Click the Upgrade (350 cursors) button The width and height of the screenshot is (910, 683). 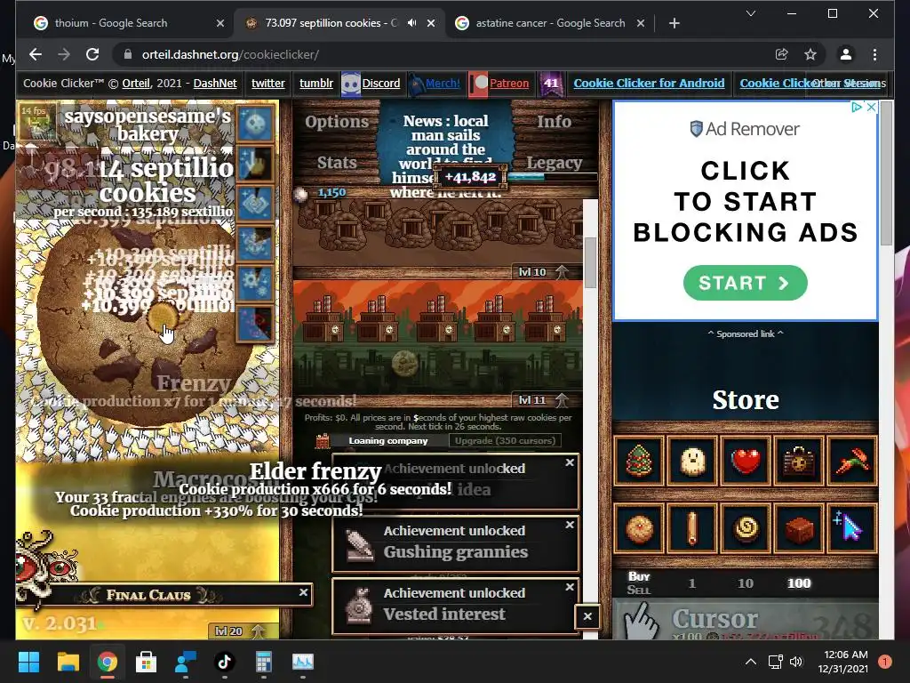505,441
